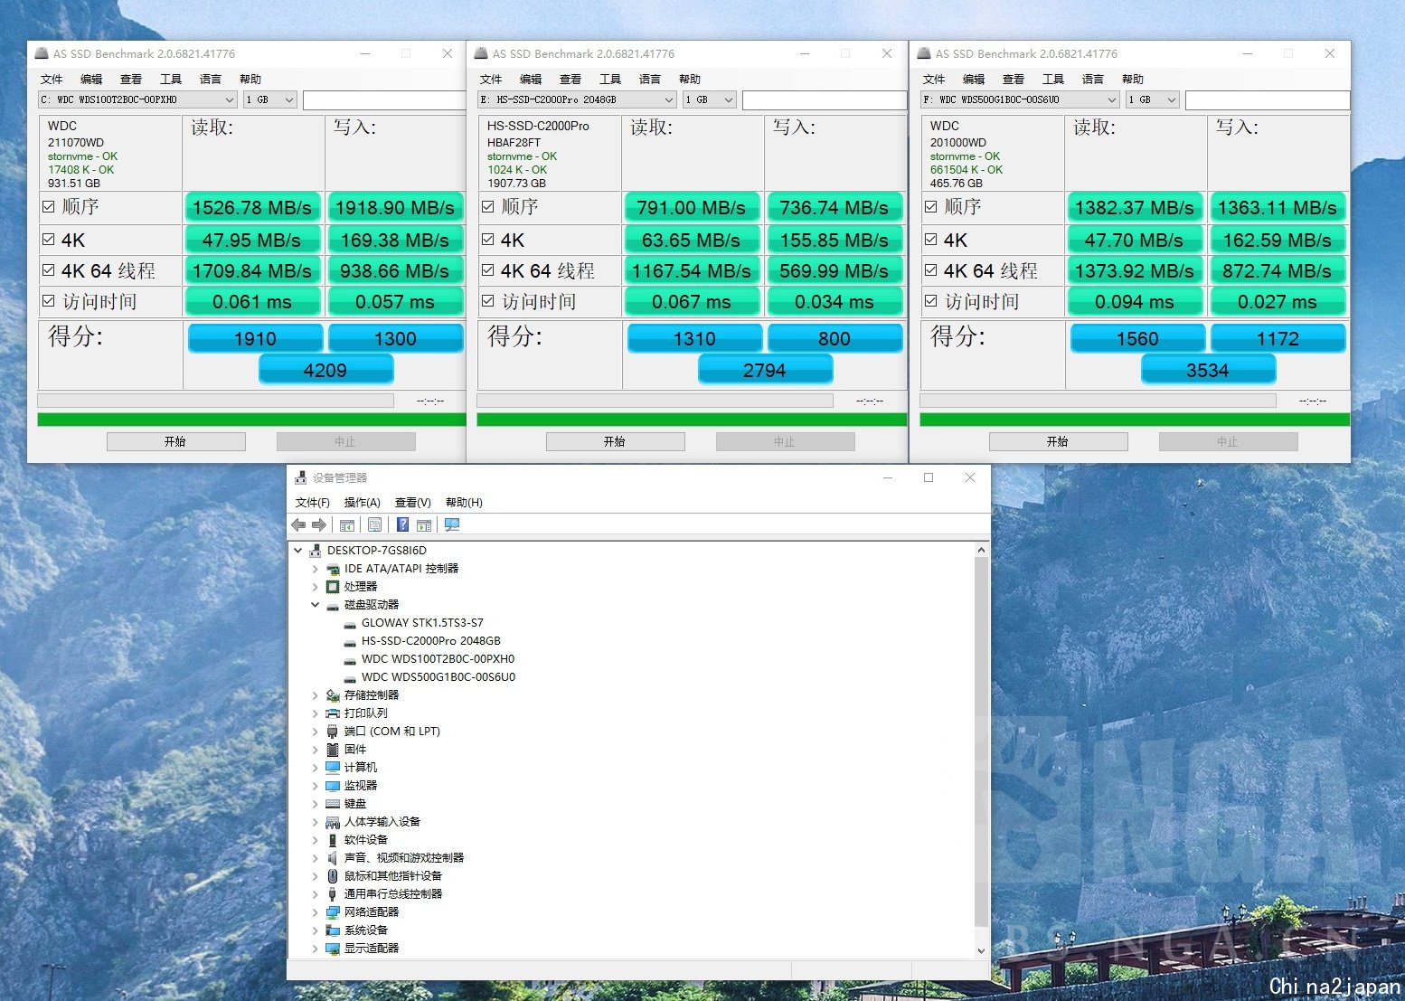Expand the IDE ATA/ATAPI 控制器 node
Screen dimensions: 1405x1001
point(316,569)
